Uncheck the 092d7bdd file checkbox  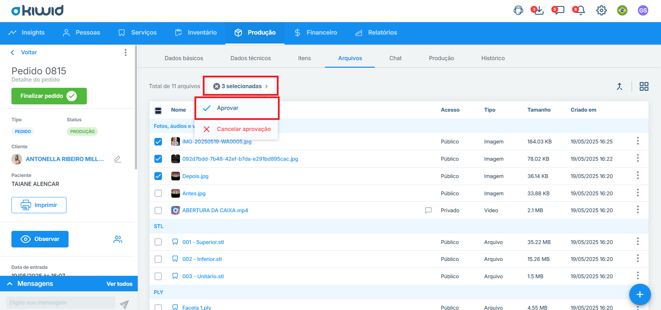[158, 159]
